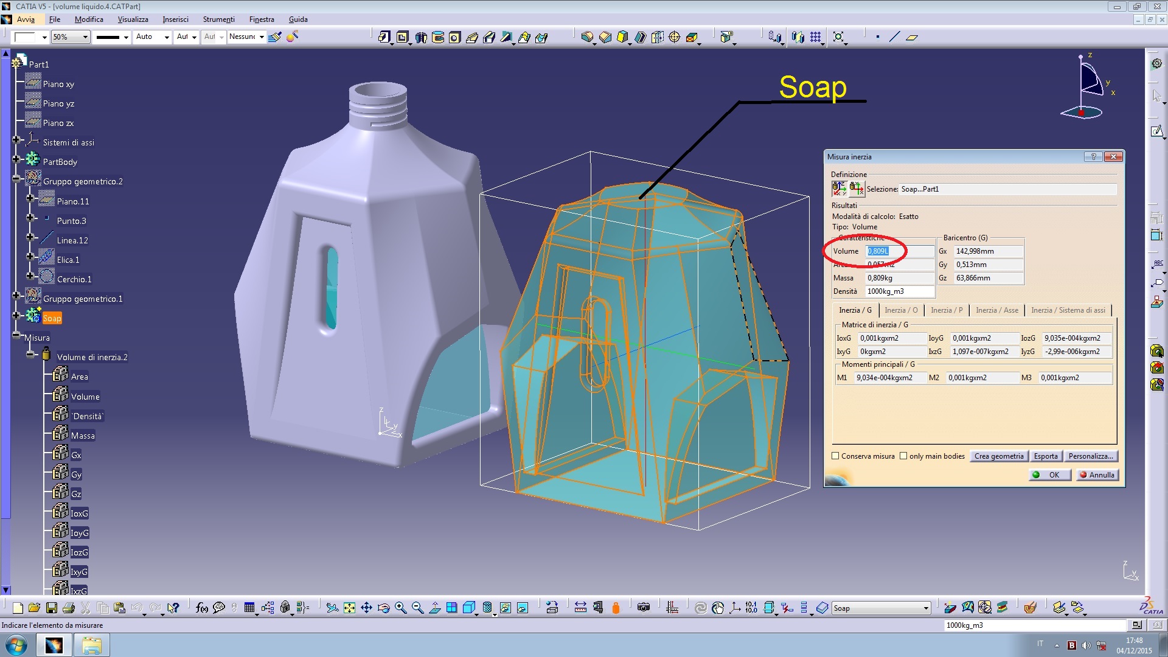Click the Zoom In magnifier icon
Screen dimensions: 1168x657
pos(400,608)
